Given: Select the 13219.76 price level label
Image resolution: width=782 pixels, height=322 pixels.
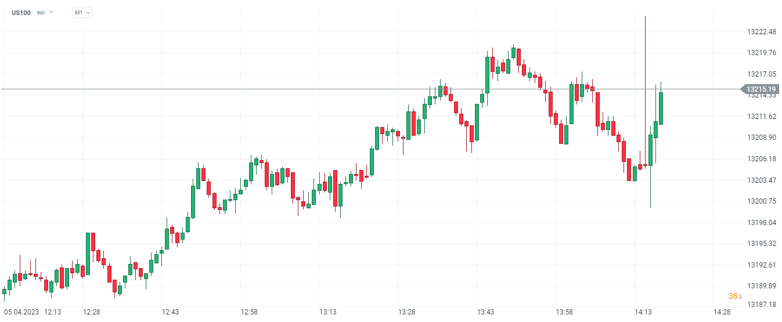Looking at the screenshot, I should [762, 53].
